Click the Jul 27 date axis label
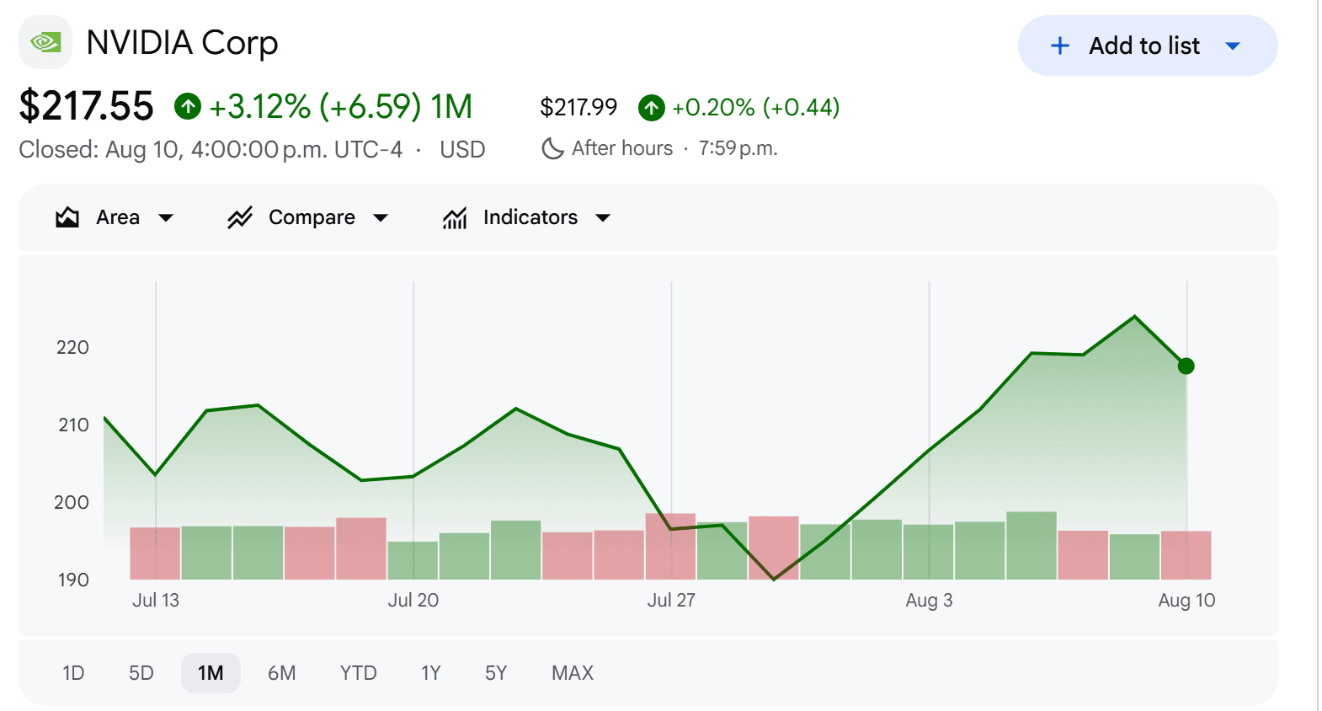Screen dimensions: 1322x711 [671, 600]
